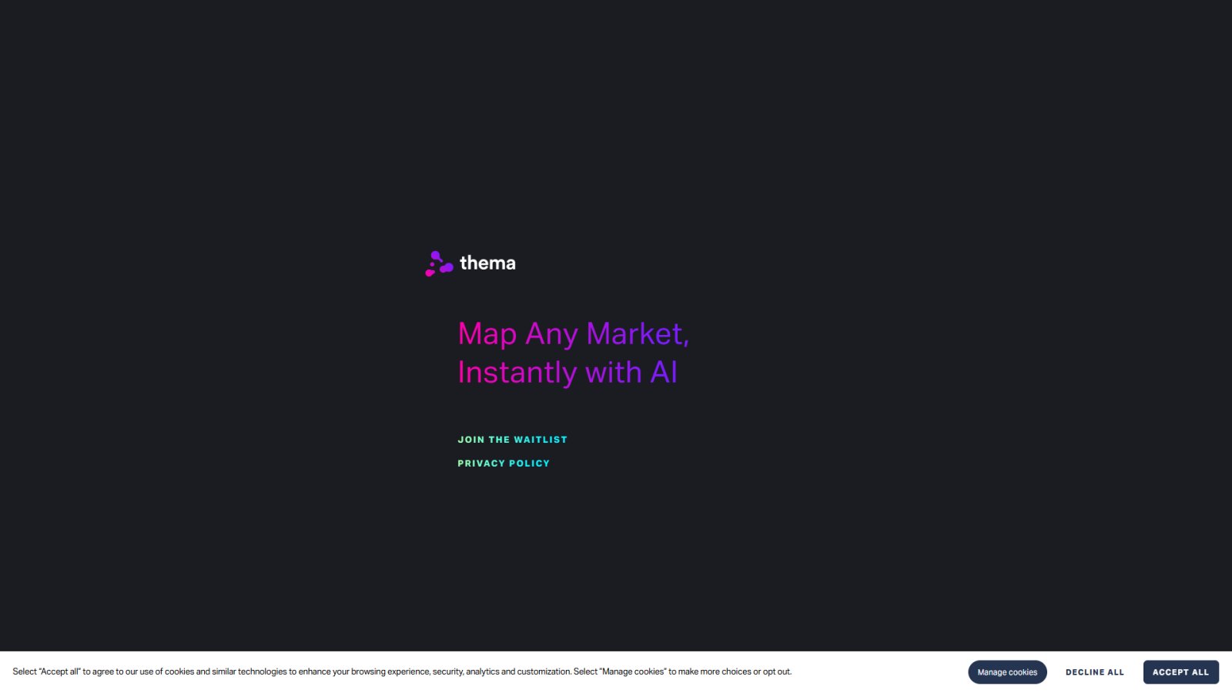Screen dimensions: 1232x693
Task: Click the thema purple molecule logo icon
Action: pos(439,263)
